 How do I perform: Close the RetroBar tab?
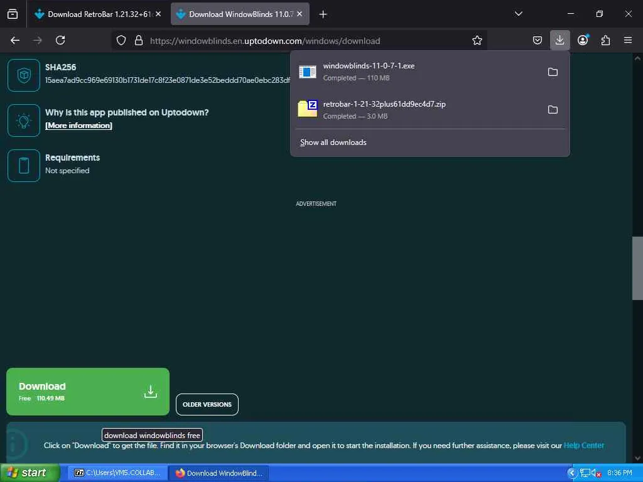pyautogui.click(x=158, y=14)
